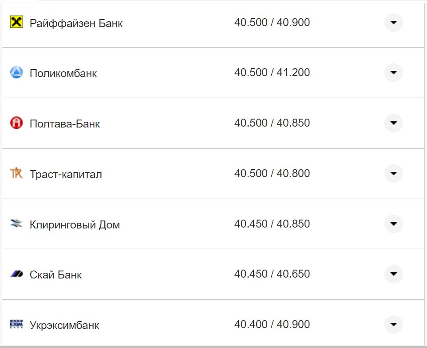
Task: Expand the Поликомбанк details arrow
Action: coord(393,72)
